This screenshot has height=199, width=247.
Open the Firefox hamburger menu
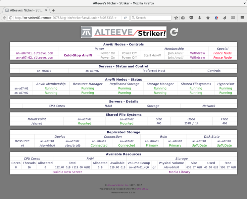click(x=242, y=18)
